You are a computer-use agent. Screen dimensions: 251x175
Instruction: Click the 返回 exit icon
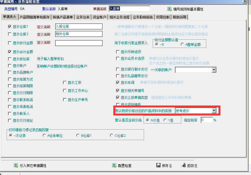[x=183, y=166]
